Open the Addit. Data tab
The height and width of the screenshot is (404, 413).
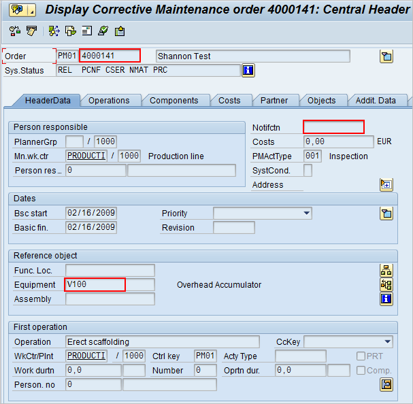click(x=376, y=101)
